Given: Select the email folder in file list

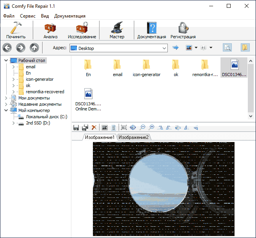Looking at the screenshot, I should 117,67.
